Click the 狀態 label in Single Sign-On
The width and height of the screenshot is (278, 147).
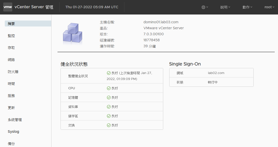[x=180, y=82]
